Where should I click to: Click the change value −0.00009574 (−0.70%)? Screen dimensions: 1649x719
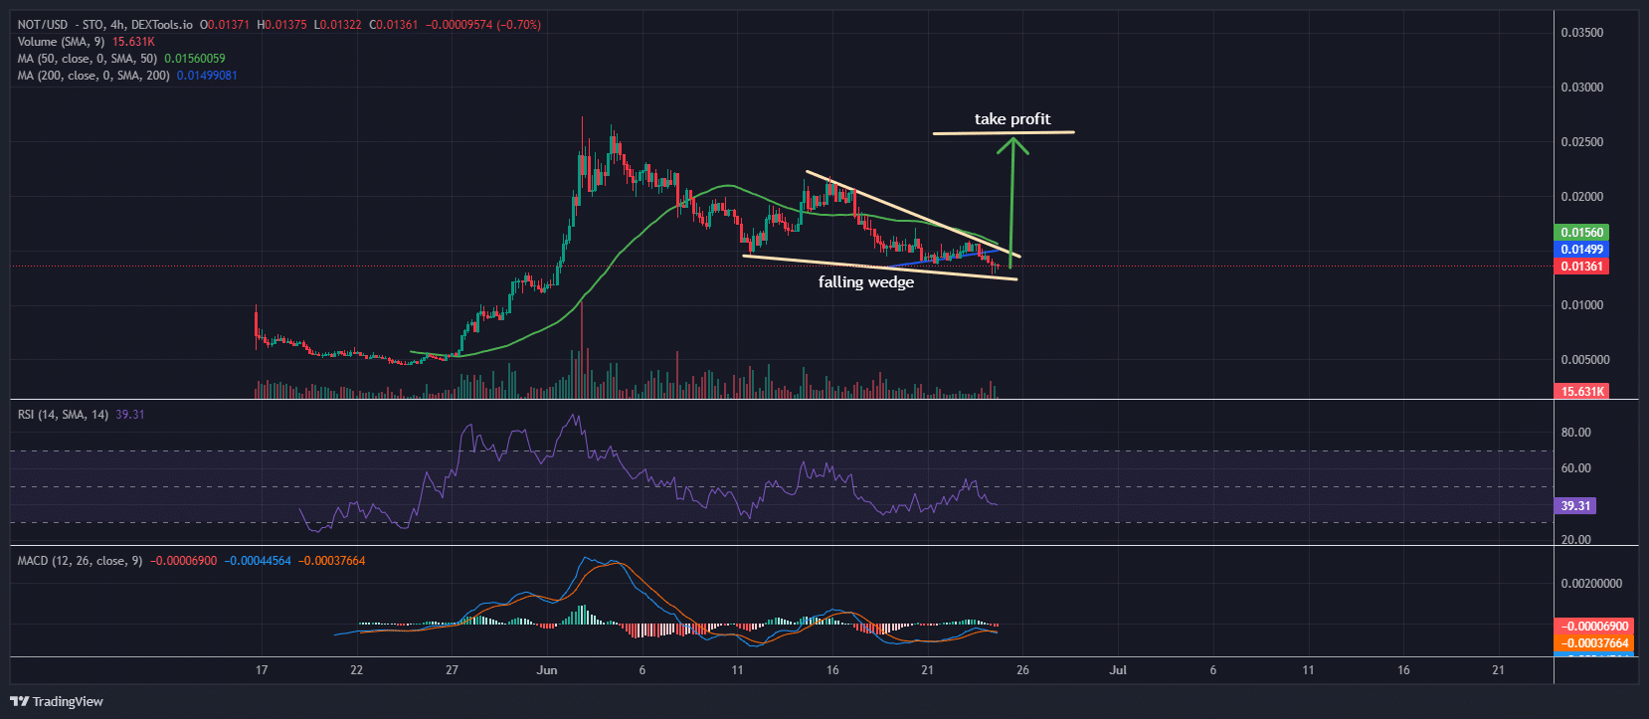coord(483,25)
